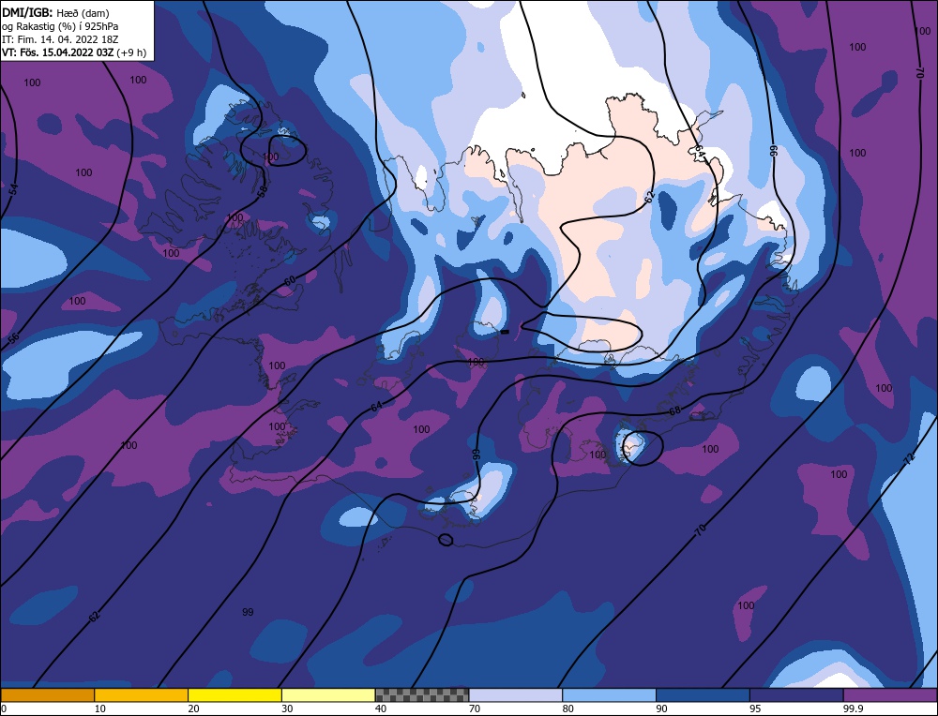Click the 'IT: Fim. 14. 04. 2022 18Z' line
The image size is (938, 716).
(x=60, y=39)
